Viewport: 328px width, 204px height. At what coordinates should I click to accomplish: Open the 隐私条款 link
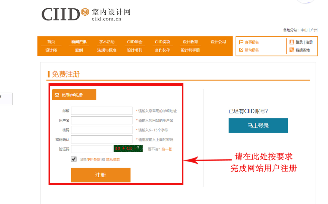(x=113, y=160)
